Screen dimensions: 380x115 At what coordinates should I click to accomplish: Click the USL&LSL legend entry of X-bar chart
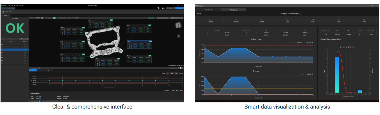[309, 42]
